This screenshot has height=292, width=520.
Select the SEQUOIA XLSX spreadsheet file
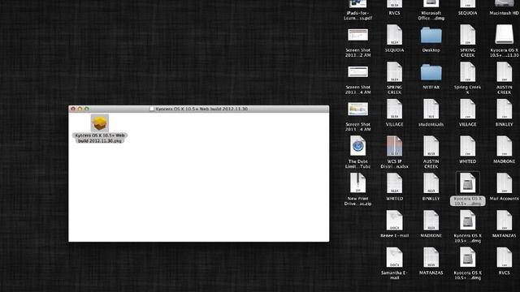(x=394, y=35)
